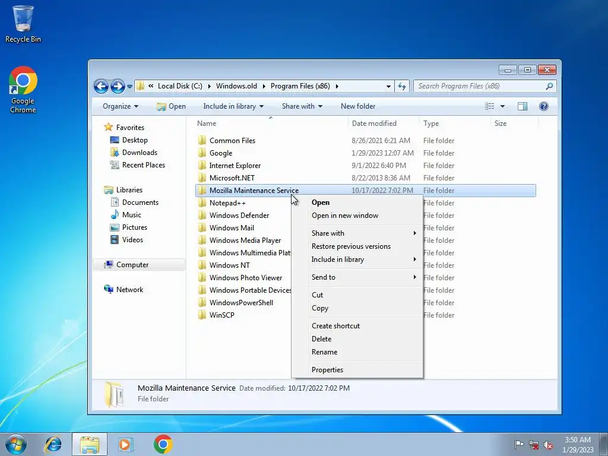Screen dimensions: 608x456
Task: Open the address bar history dropdown arrow
Action: pos(388,86)
